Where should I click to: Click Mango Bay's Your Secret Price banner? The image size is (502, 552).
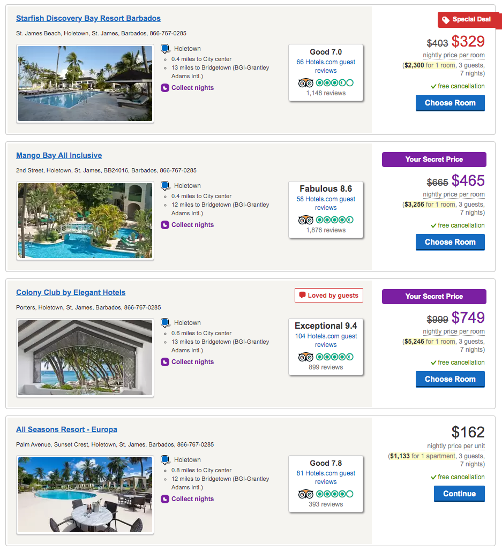pyautogui.click(x=434, y=159)
